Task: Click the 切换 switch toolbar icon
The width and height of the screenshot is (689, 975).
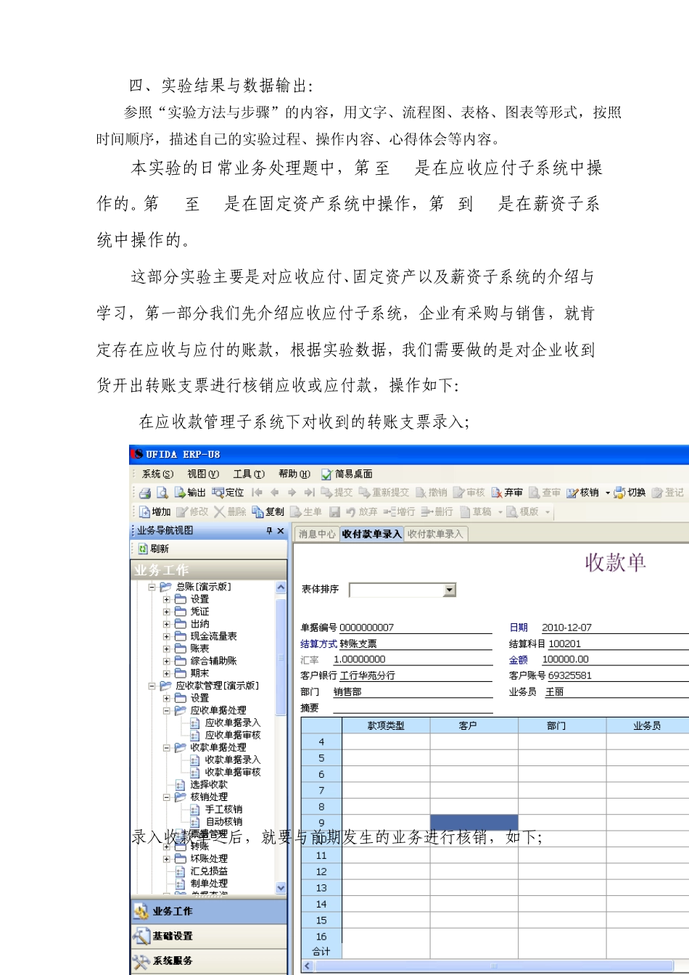Action: (x=630, y=493)
